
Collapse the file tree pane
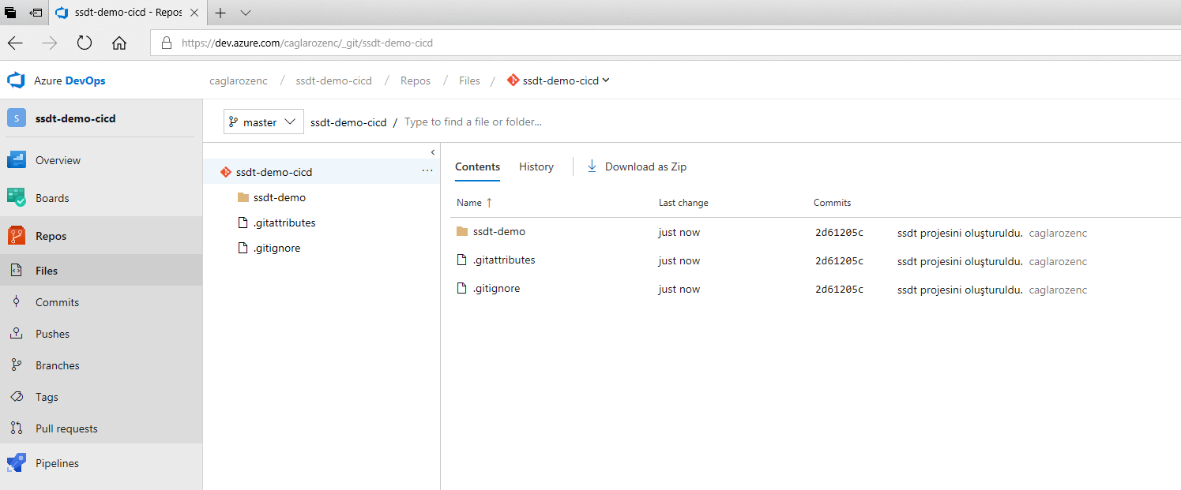(433, 151)
